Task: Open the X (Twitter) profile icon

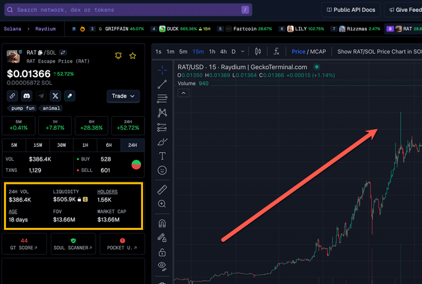Action: point(55,96)
